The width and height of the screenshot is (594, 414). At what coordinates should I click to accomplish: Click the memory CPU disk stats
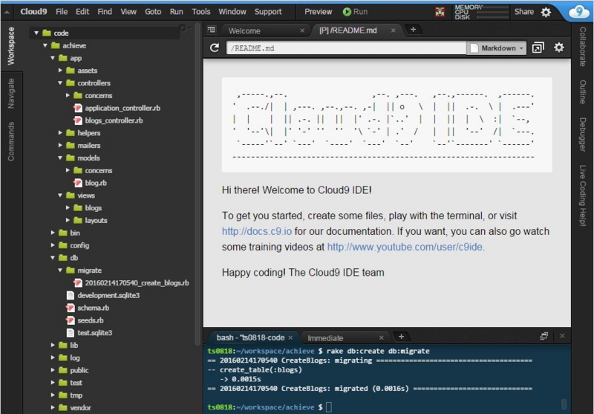click(x=481, y=12)
